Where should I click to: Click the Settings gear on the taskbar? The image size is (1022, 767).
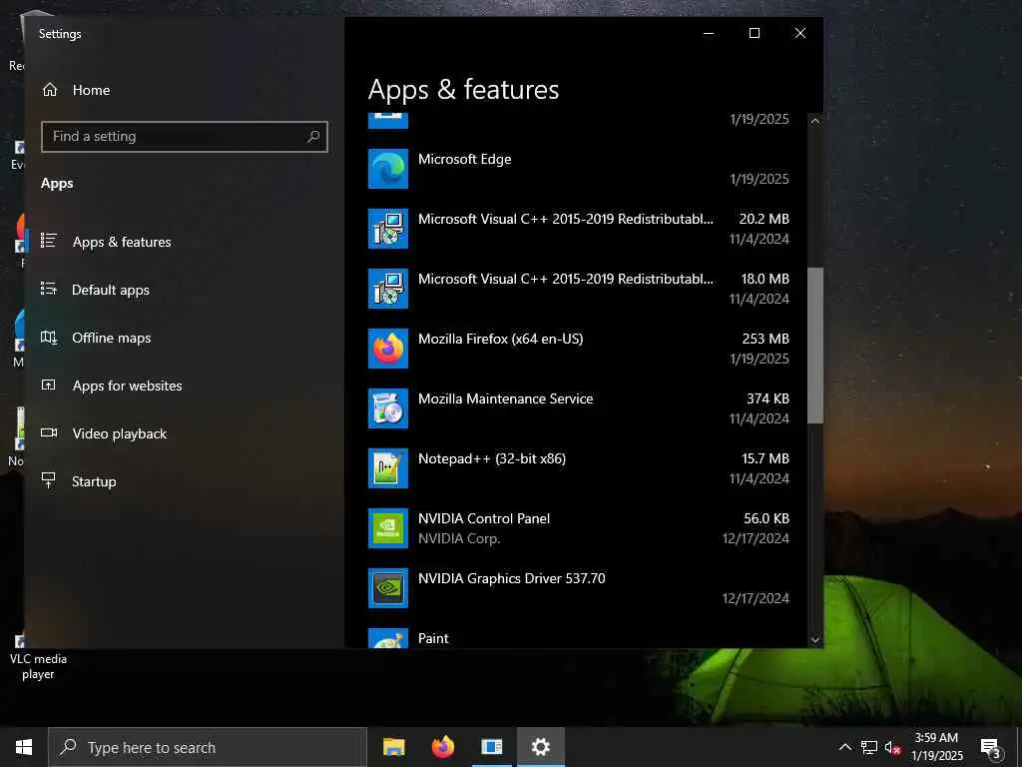(540, 747)
